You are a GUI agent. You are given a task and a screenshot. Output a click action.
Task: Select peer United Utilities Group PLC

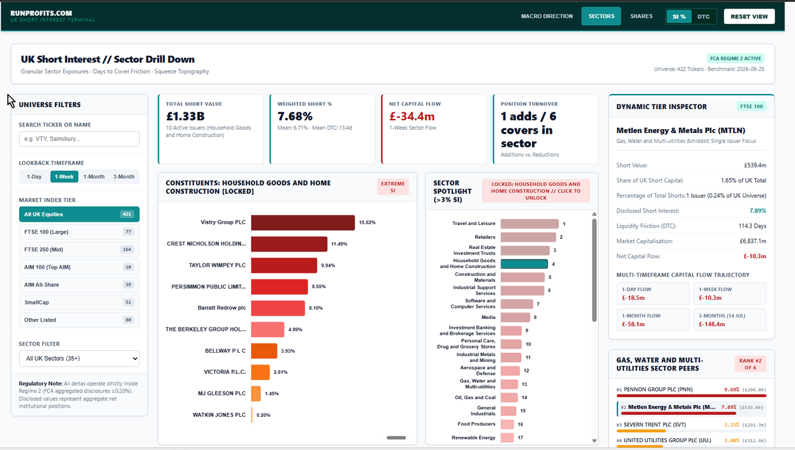(x=691, y=441)
